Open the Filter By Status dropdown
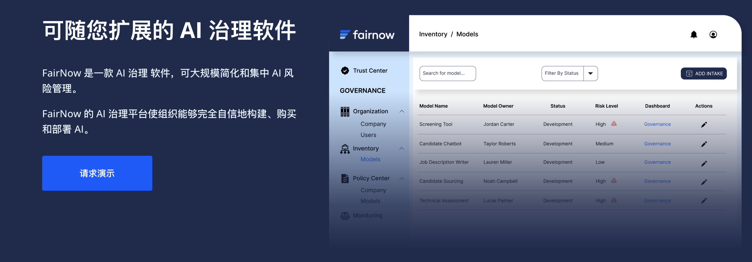Image resolution: width=752 pixels, height=262 pixels. coord(590,73)
